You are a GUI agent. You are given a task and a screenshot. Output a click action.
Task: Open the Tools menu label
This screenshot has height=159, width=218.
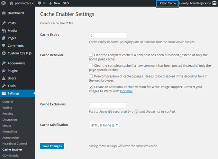coord(11,86)
